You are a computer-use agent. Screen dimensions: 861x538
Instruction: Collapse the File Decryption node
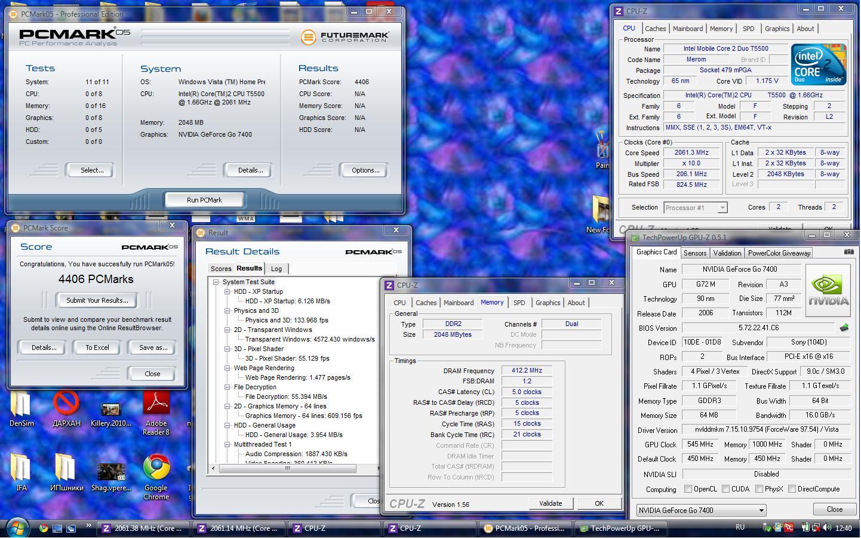pyautogui.click(x=227, y=387)
